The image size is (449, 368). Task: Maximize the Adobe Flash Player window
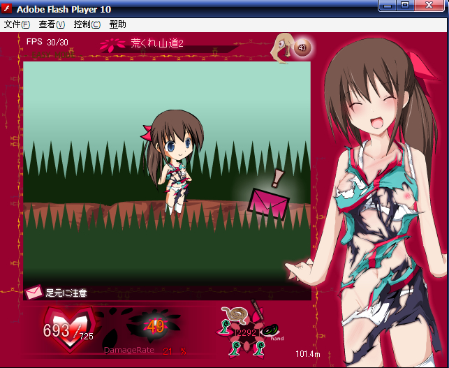[405, 6]
